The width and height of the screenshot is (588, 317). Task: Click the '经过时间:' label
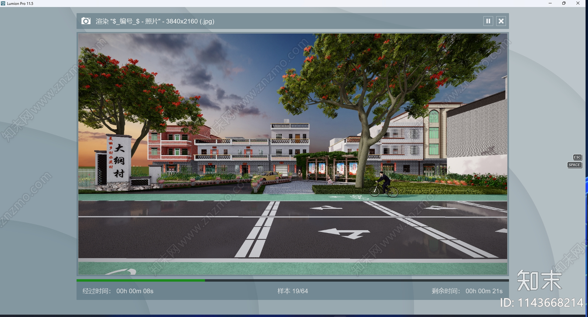(97, 291)
